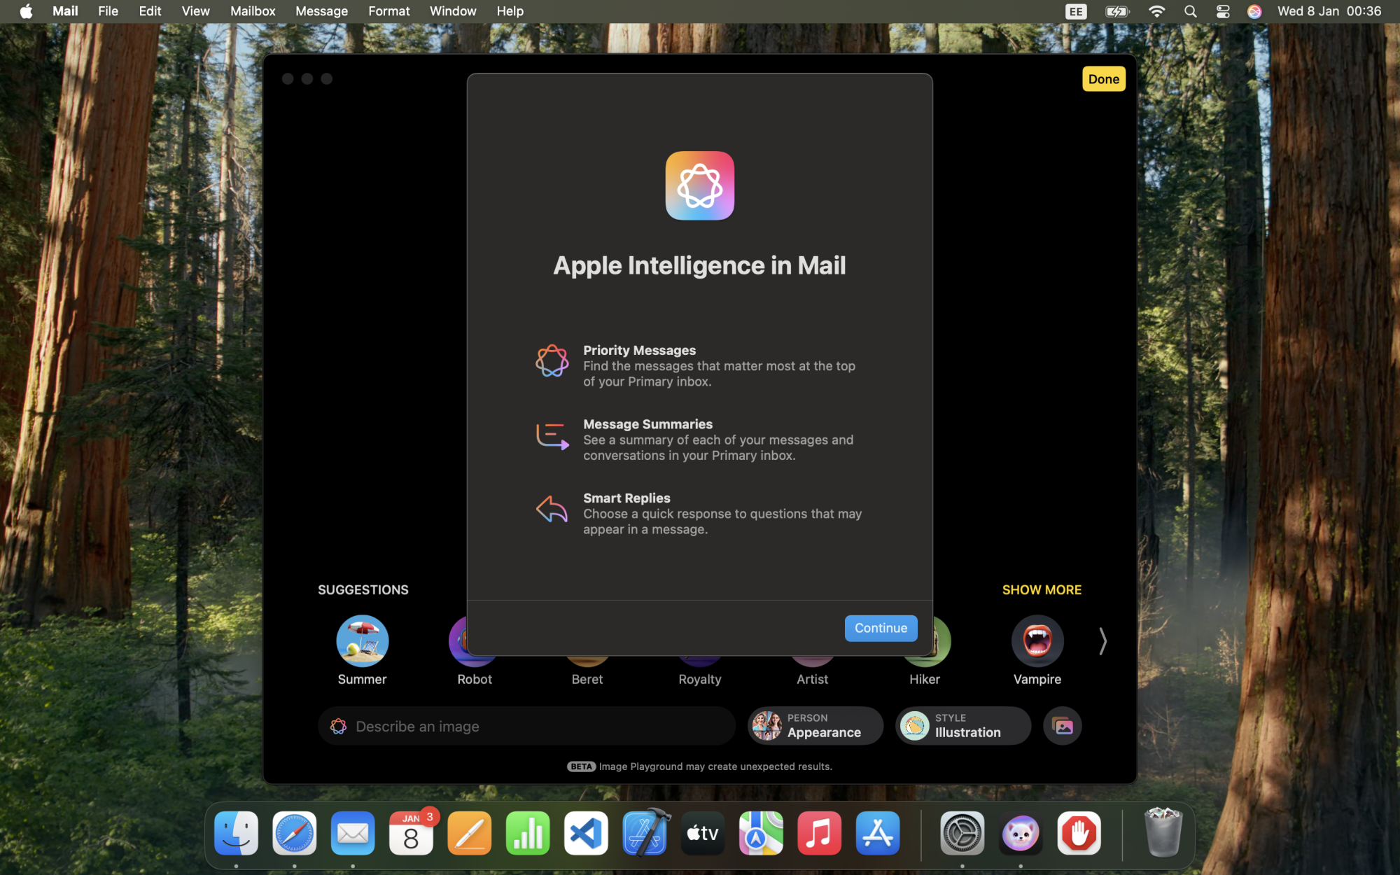Open the Trash in the Dock

click(x=1163, y=832)
